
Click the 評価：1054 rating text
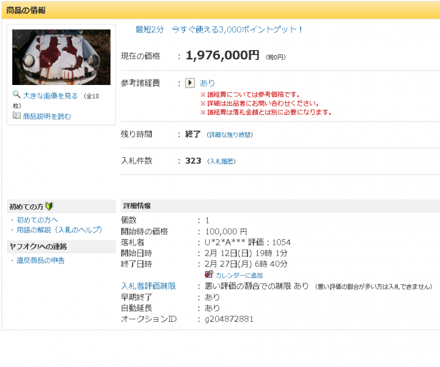click(269, 242)
